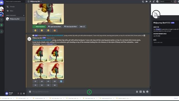
Task: Expand options for Scribble google download
Action: (x=47, y=98)
